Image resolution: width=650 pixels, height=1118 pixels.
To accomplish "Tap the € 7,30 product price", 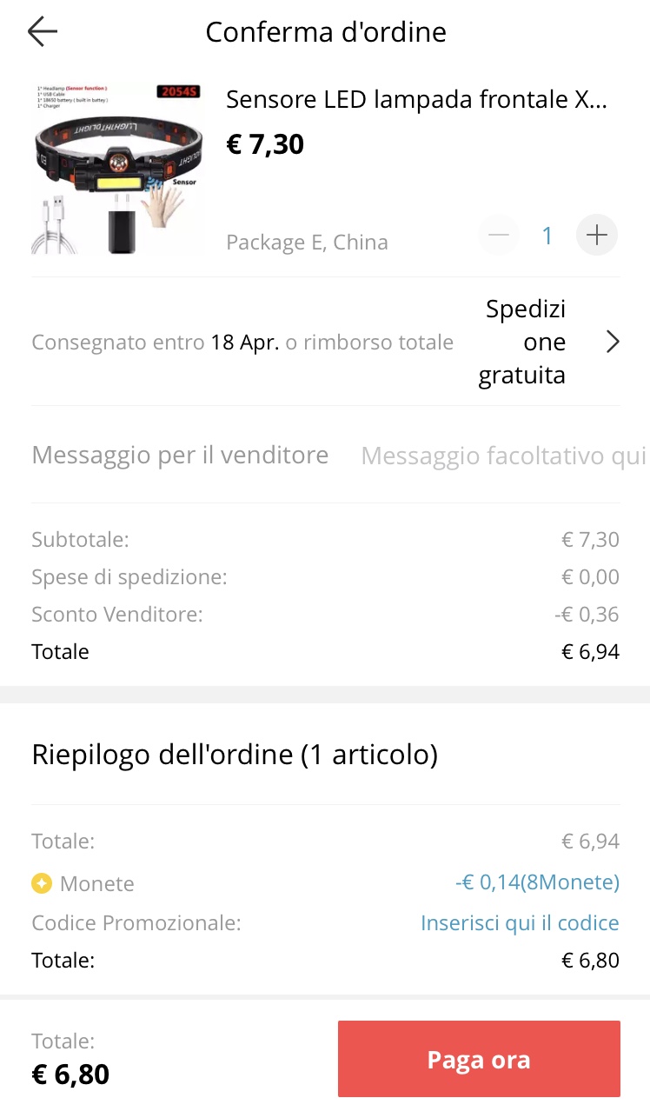I will click(x=265, y=144).
